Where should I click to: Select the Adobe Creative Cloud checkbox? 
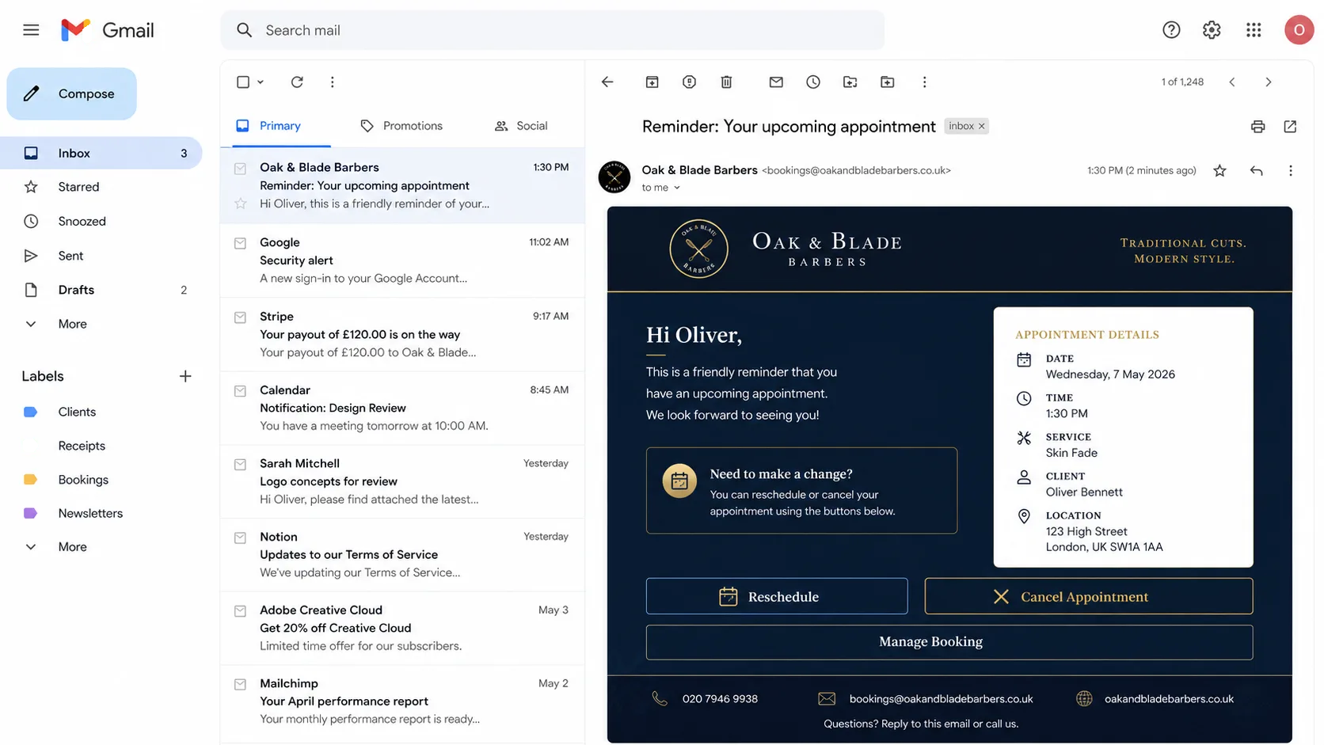coord(240,611)
